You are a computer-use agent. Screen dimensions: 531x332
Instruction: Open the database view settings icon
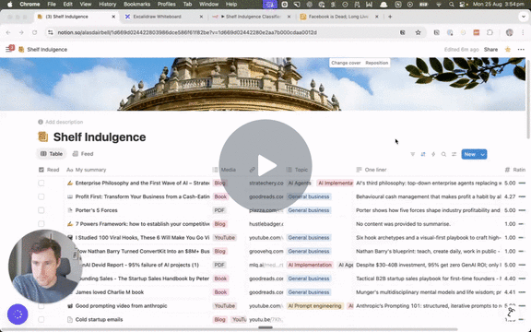[454, 154]
